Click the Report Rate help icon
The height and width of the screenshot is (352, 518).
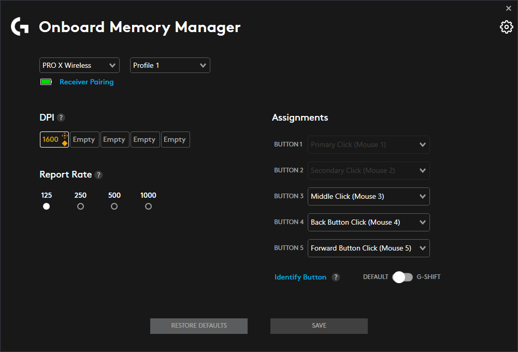pyautogui.click(x=98, y=175)
